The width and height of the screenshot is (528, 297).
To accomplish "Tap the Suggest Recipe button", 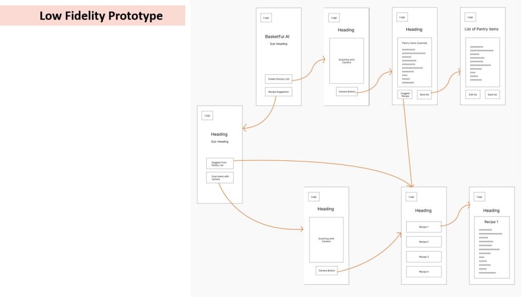I will (405, 95).
